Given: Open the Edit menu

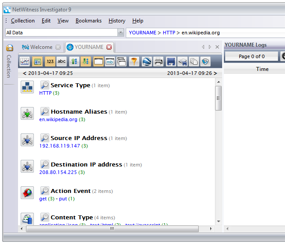Looking at the screenshot, I should click(46, 21).
